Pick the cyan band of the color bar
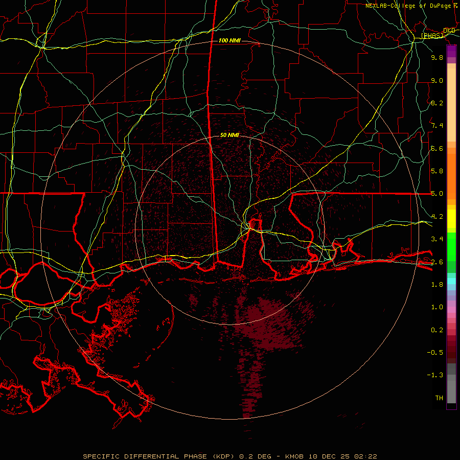This screenshot has width=460, height=460. (451, 281)
